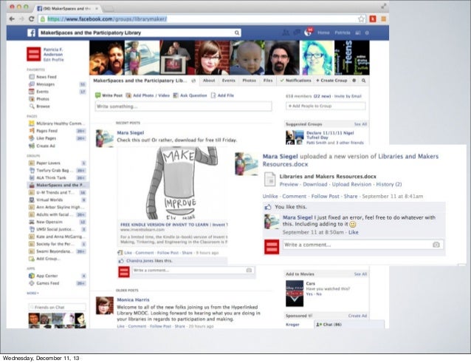This screenshot has width=471, height=363.
Task: Click Patricia profile link in blue bar
Action: 343,33
